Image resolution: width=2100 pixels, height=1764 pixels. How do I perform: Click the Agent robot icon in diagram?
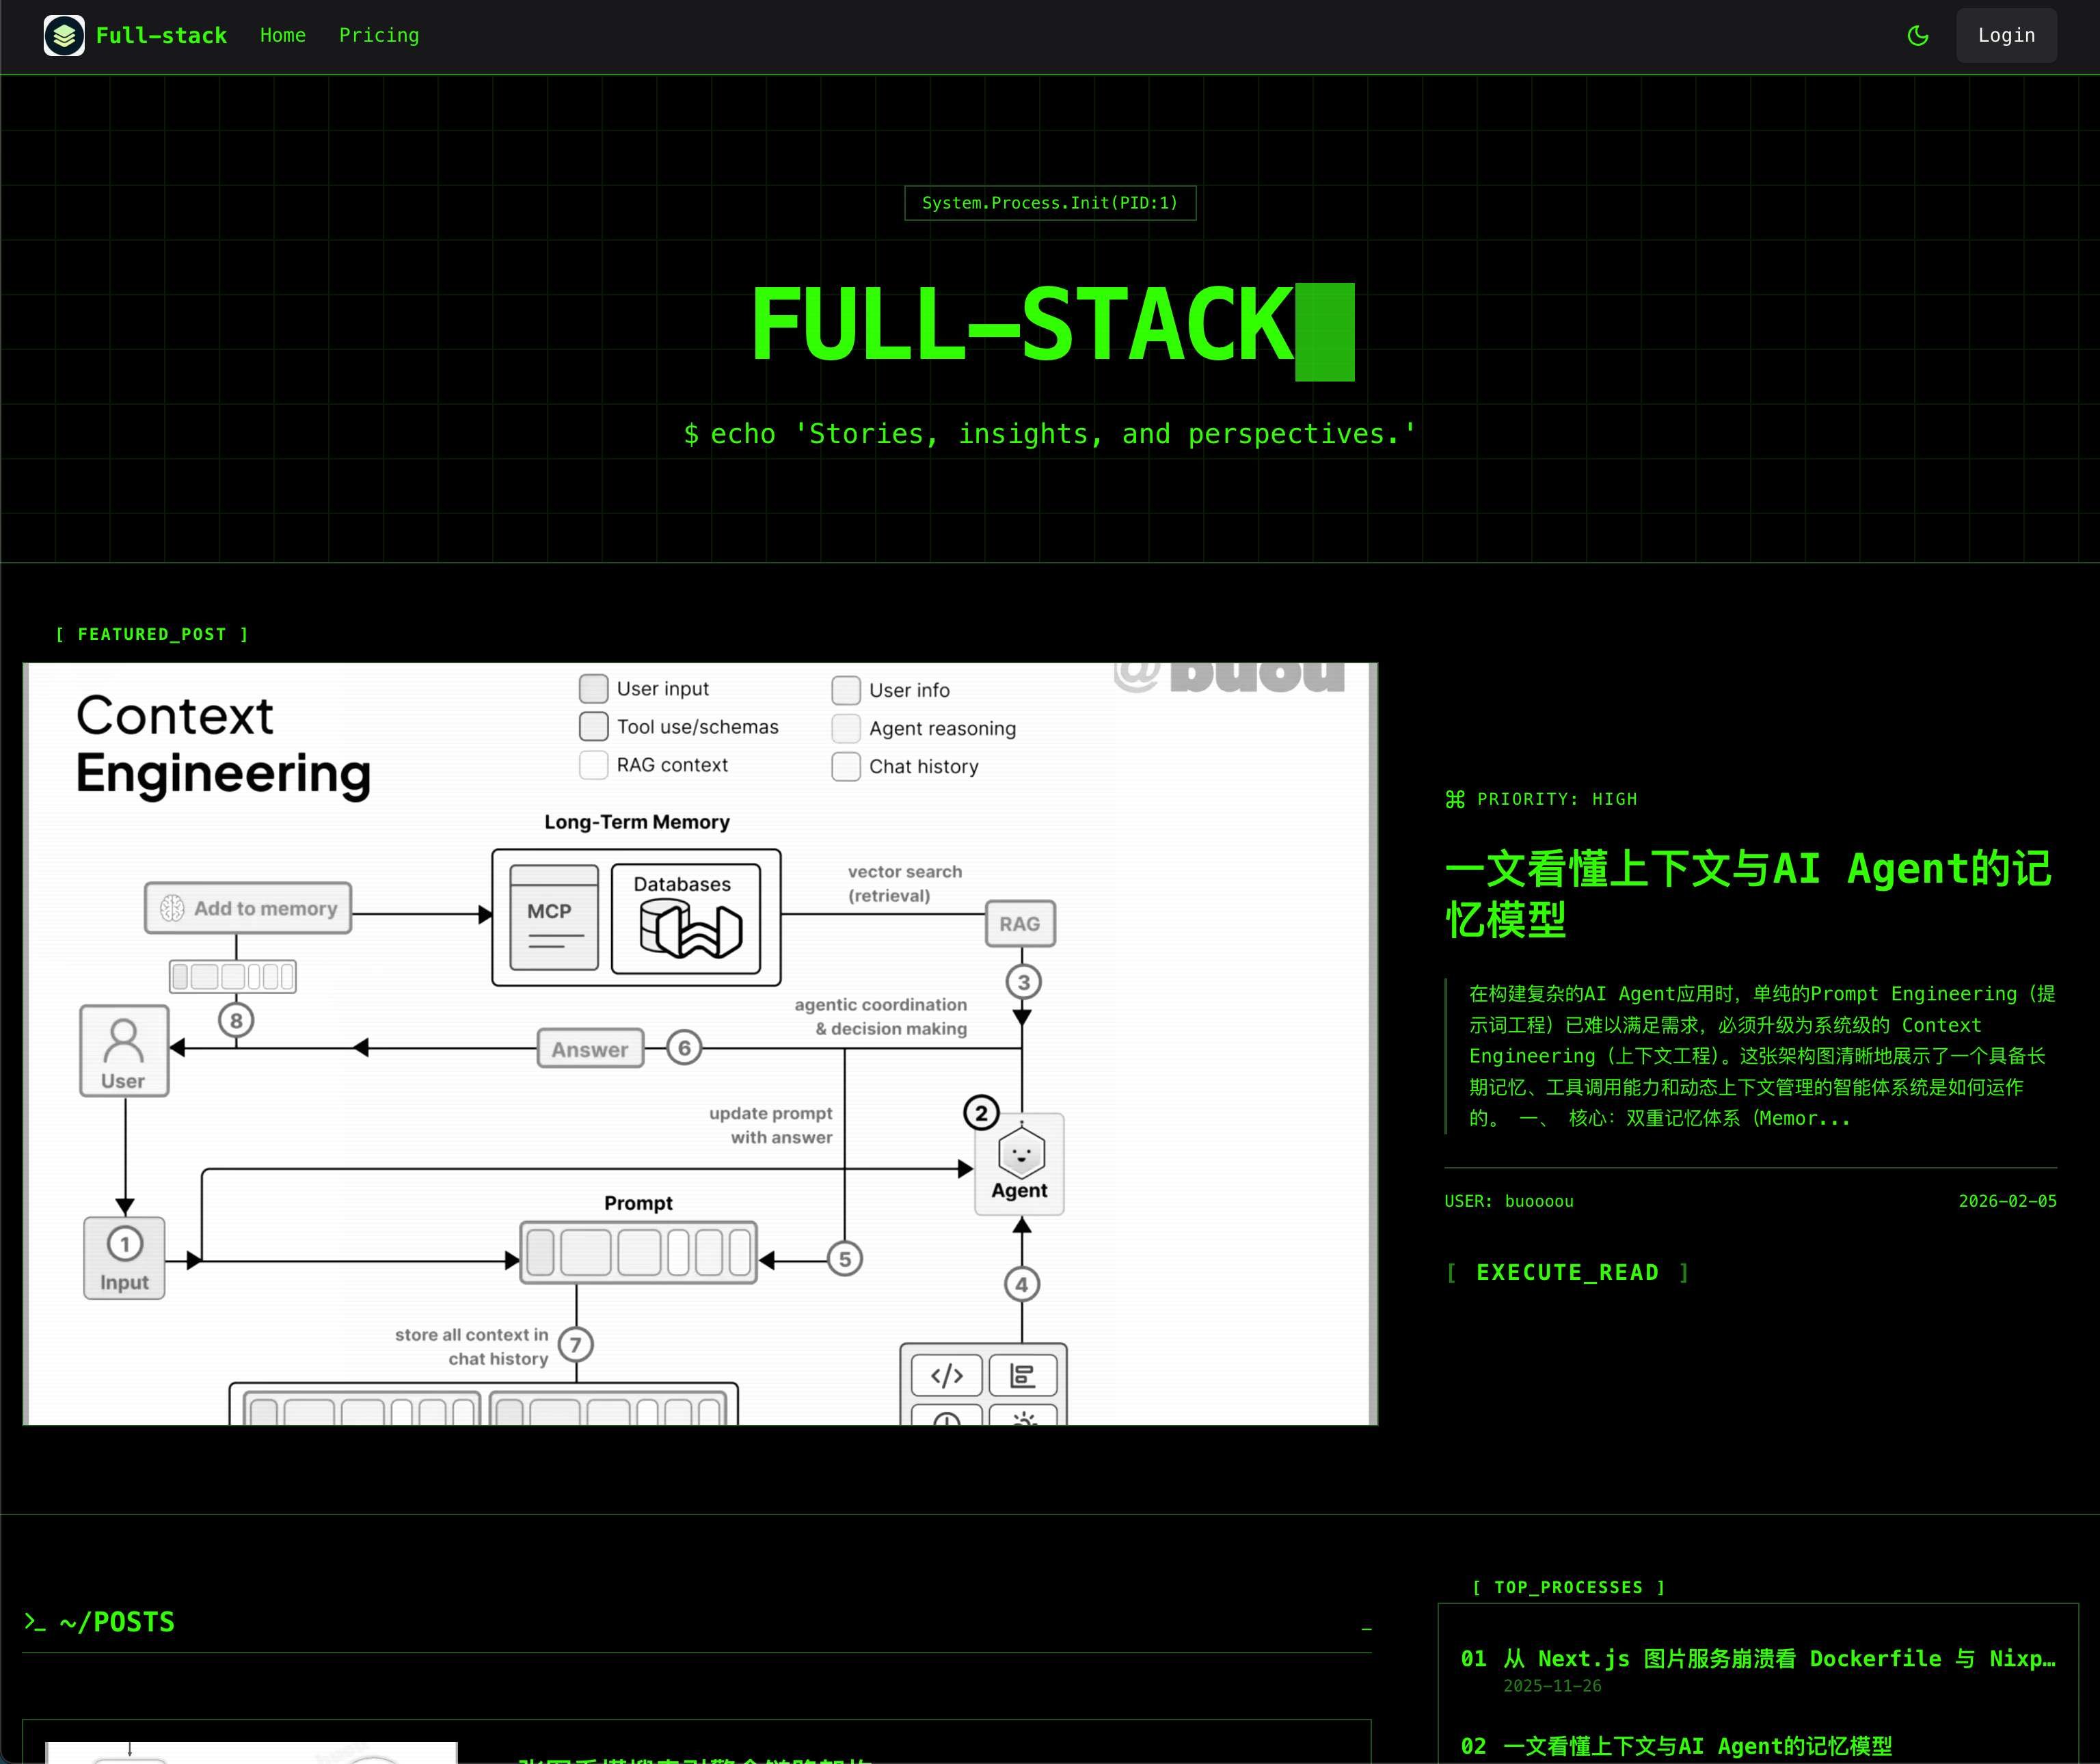point(1021,1154)
